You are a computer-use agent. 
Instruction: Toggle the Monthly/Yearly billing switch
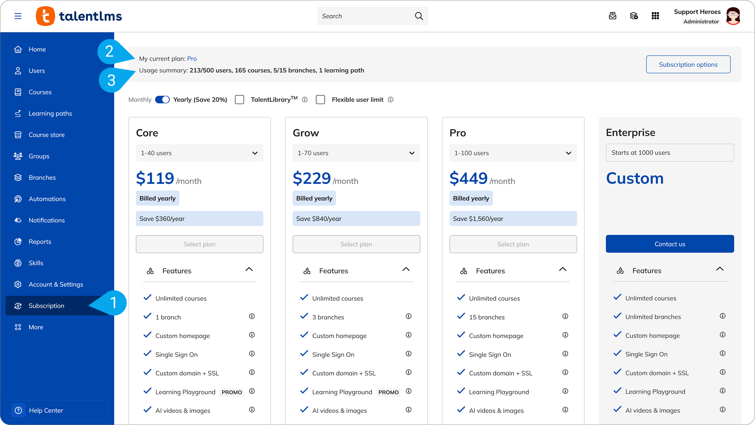(x=162, y=100)
